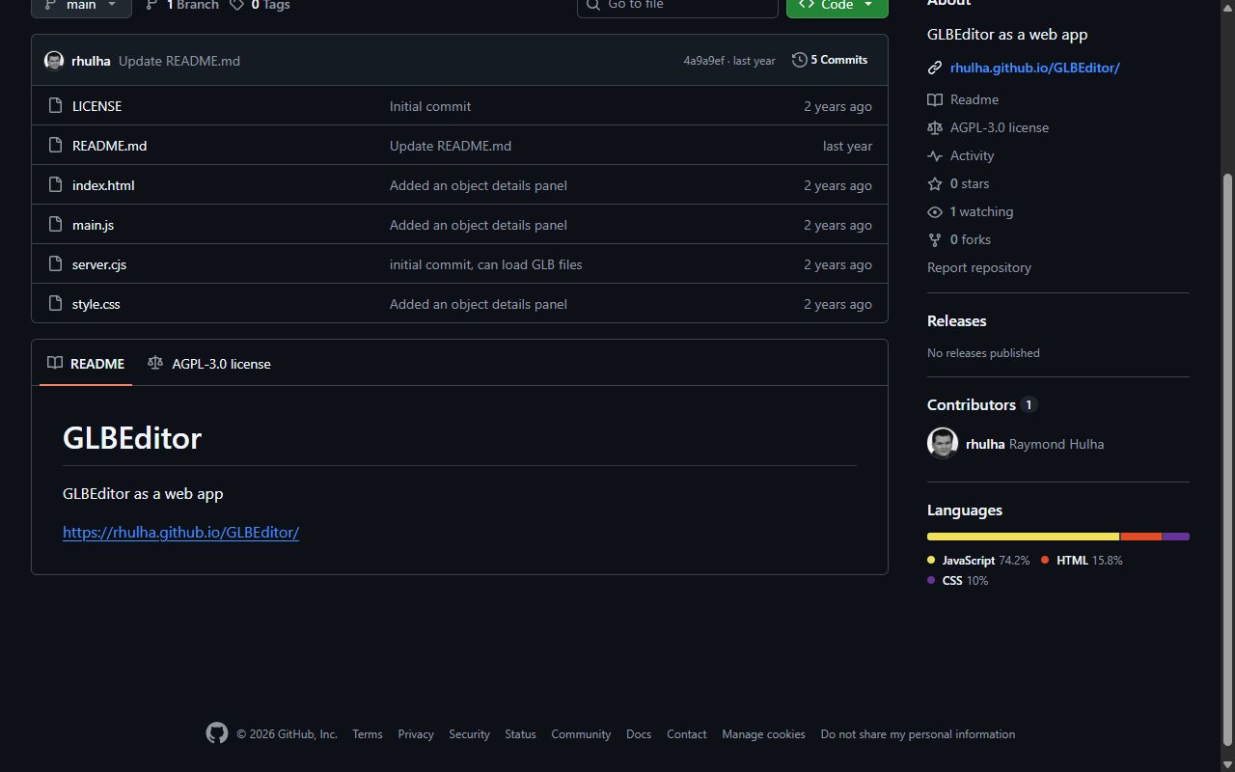
Task: Click 'Do not share my personal information'
Action: coord(918,734)
